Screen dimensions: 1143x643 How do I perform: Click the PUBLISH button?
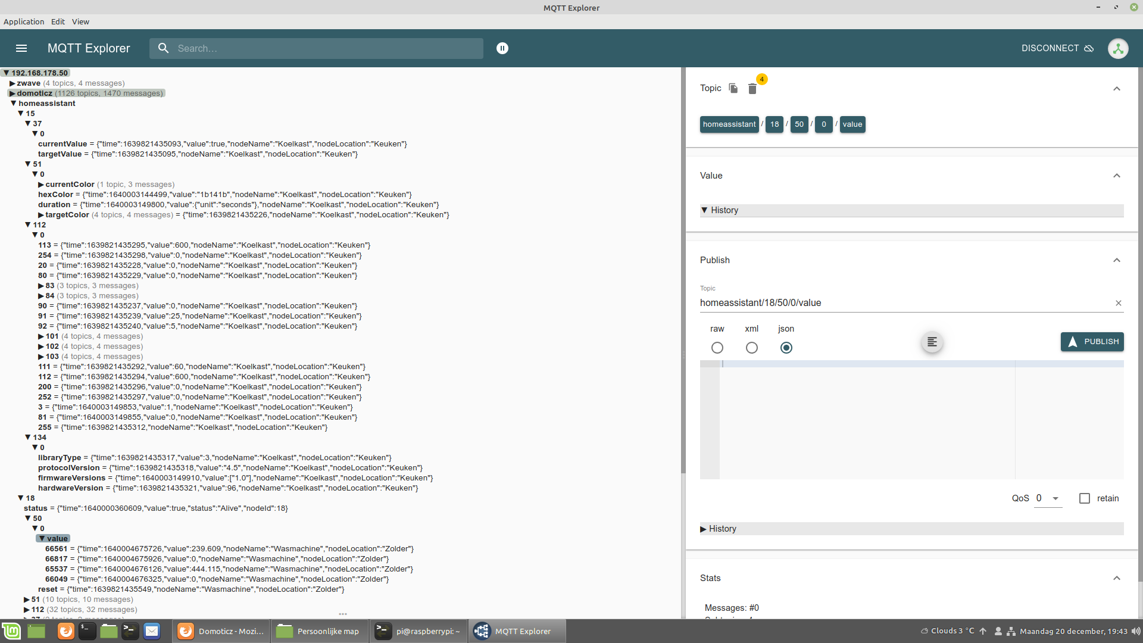pyautogui.click(x=1092, y=342)
